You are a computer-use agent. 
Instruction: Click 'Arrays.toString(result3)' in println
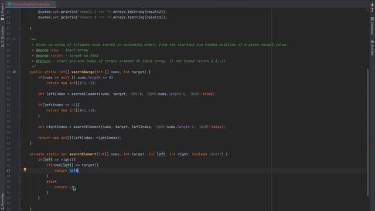(x=138, y=17)
